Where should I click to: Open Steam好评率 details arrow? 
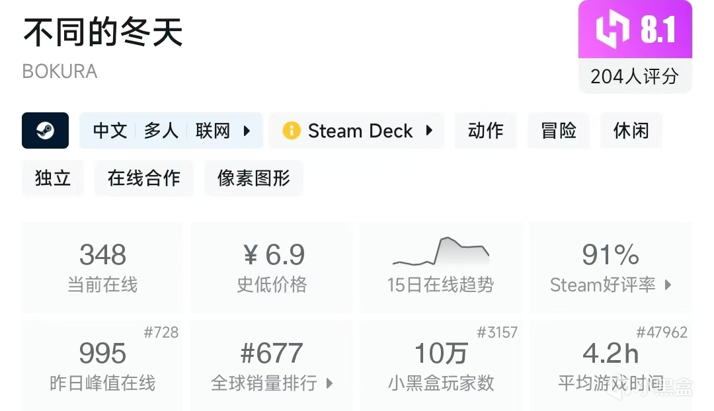668,285
